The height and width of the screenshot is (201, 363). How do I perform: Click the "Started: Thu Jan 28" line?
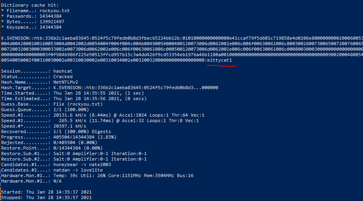tap(46, 192)
